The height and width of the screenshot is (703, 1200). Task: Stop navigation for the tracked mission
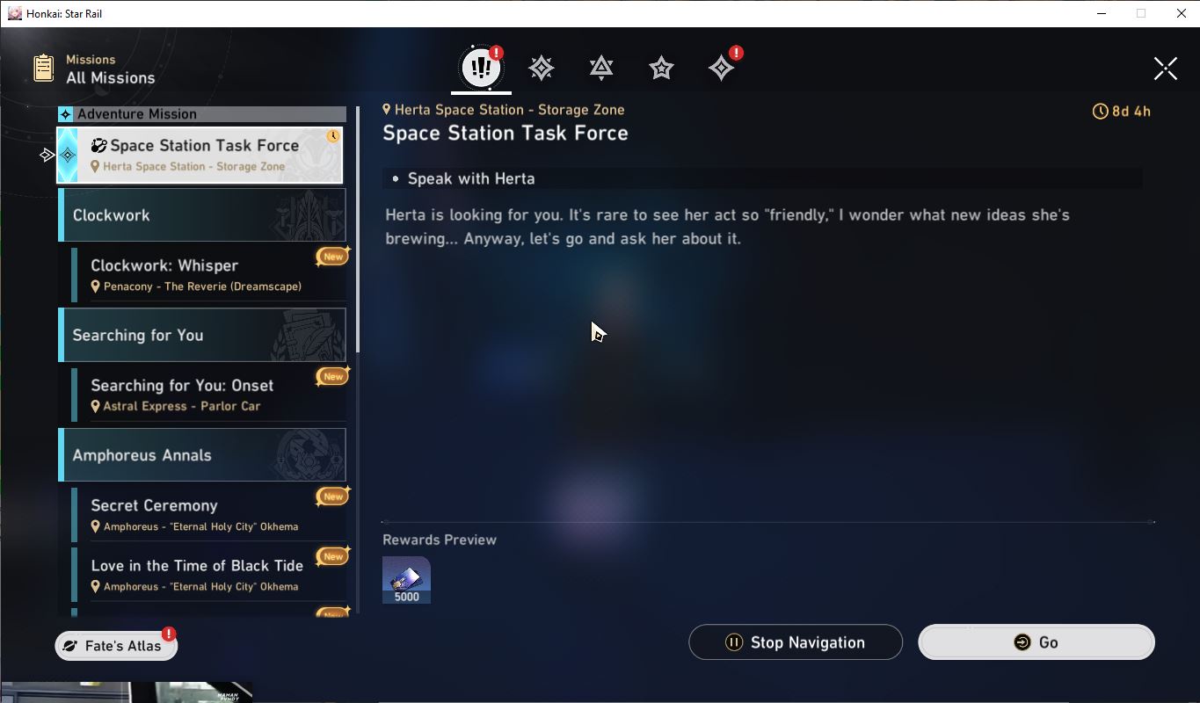point(796,642)
